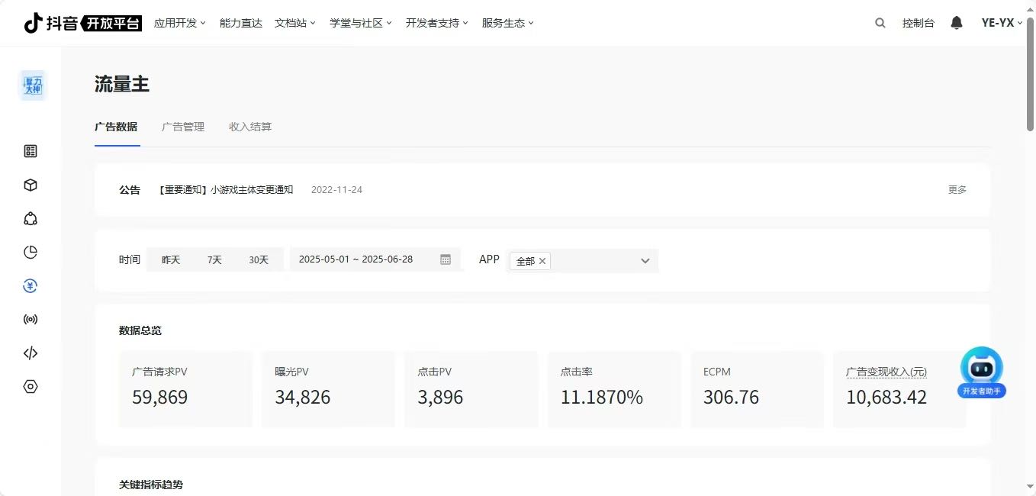Click the 广告请求PV value 59,869
The height and width of the screenshot is (496, 1036).
point(159,398)
